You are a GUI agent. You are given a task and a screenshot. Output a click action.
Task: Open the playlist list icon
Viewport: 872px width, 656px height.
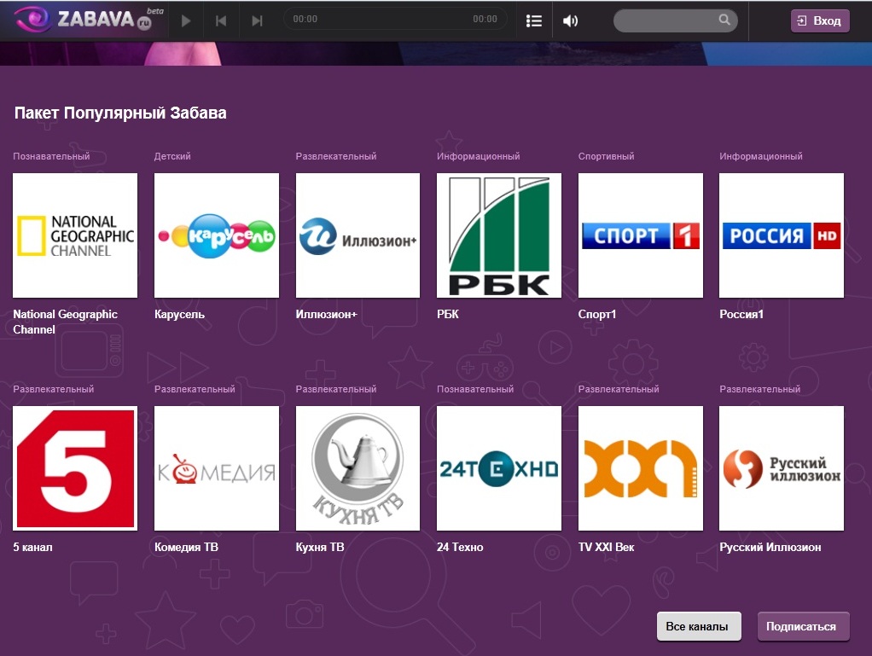coord(534,21)
